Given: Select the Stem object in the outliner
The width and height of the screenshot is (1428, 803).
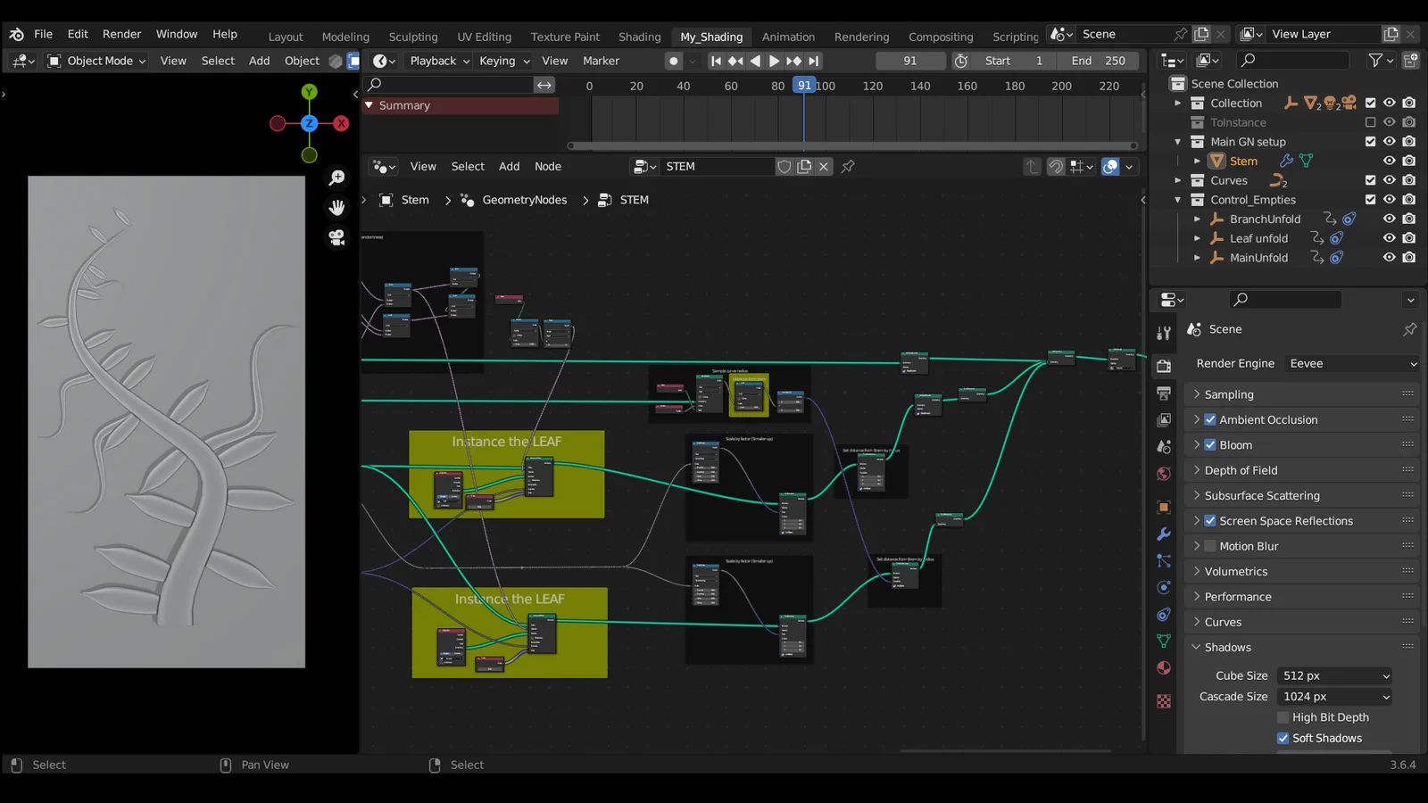Looking at the screenshot, I should click(x=1244, y=161).
